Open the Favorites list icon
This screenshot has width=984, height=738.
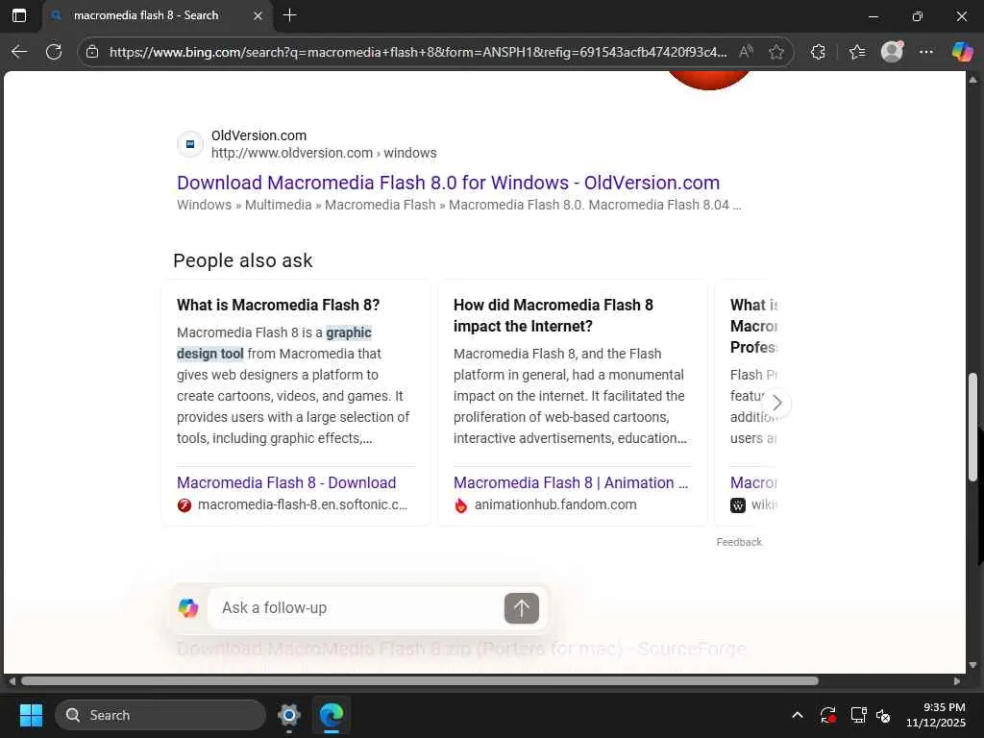point(856,52)
